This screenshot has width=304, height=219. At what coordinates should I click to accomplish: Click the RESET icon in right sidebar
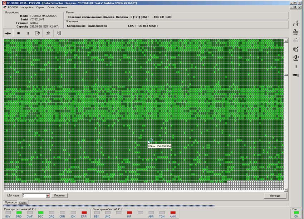[x=296, y=32]
